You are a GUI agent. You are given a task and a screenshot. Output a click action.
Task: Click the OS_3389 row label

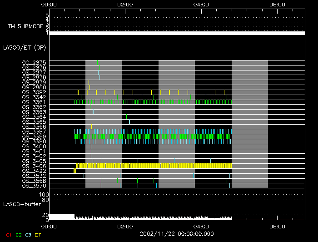(34, 136)
